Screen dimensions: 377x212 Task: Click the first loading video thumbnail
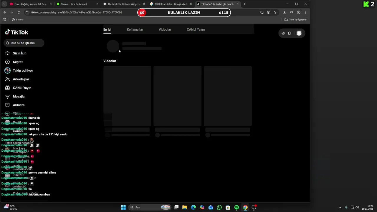tap(127, 96)
